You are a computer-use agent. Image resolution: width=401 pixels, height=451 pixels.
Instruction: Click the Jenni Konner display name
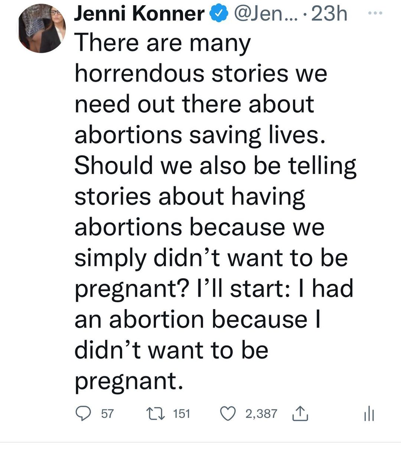(139, 14)
